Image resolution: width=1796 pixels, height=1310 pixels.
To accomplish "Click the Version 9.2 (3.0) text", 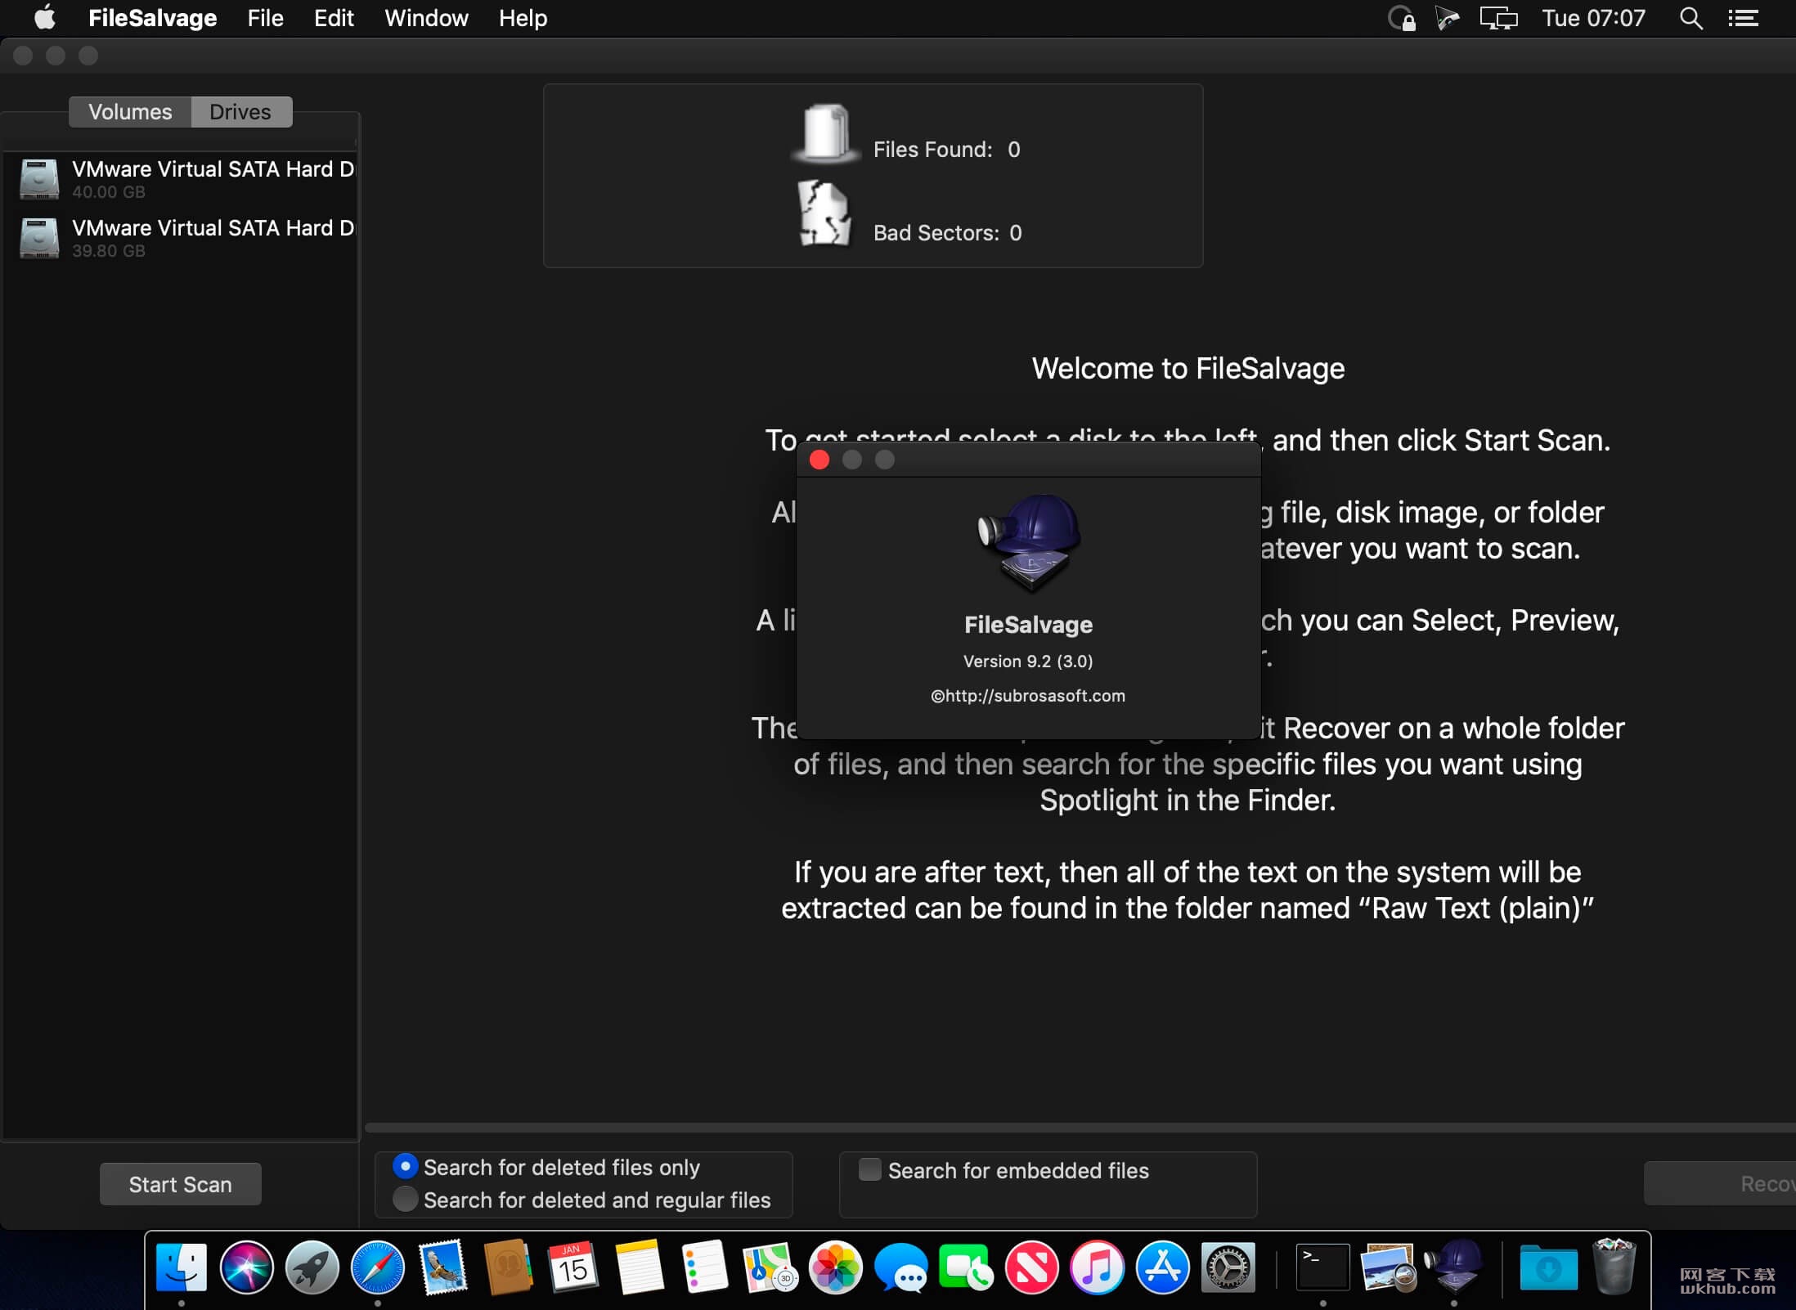I will point(1028,661).
